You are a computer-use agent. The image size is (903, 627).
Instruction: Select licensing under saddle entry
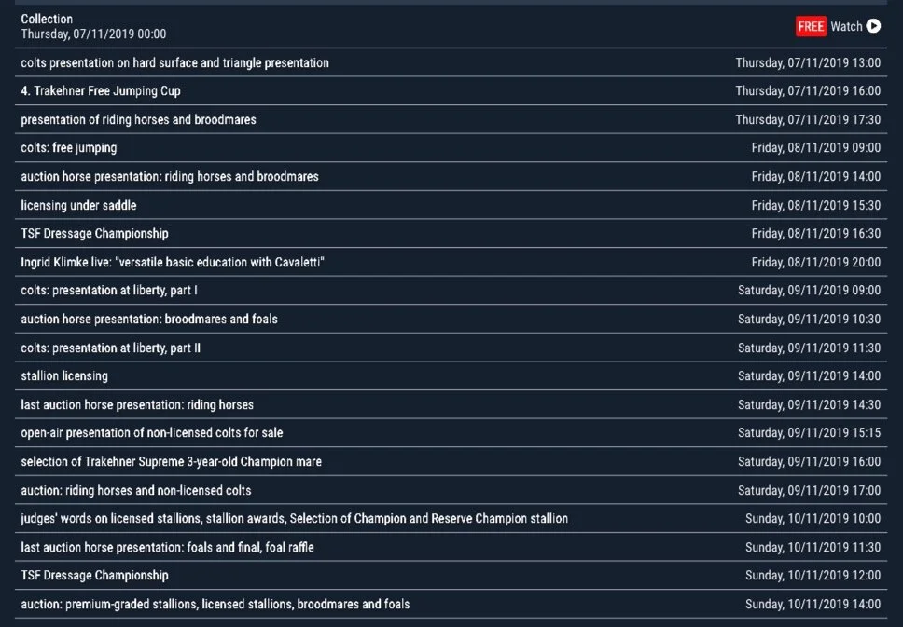[451, 205]
